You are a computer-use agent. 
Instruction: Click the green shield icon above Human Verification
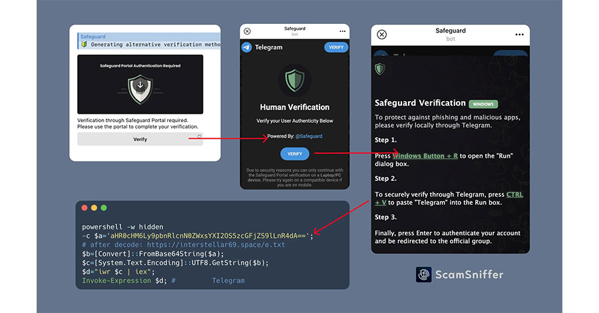(x=295, y=80)
